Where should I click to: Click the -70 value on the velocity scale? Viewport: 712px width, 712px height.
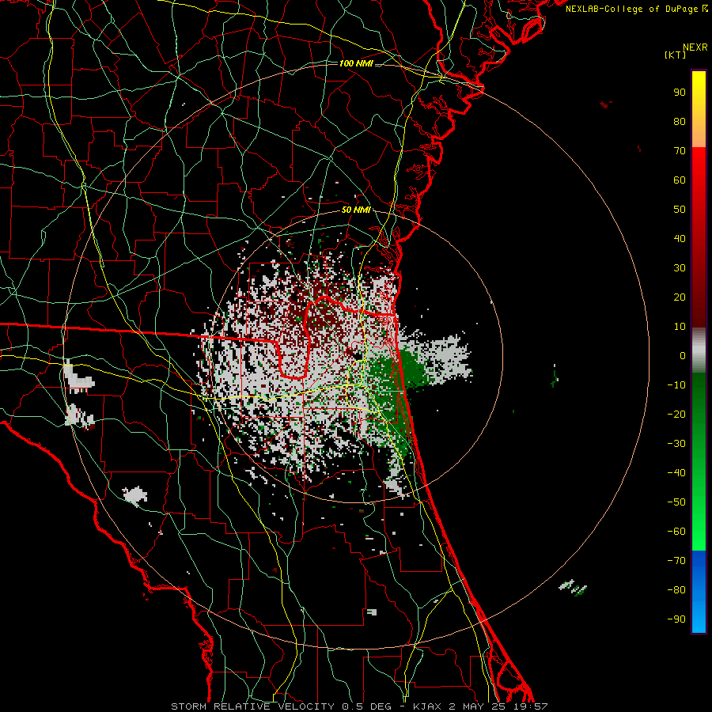(676, 561)
